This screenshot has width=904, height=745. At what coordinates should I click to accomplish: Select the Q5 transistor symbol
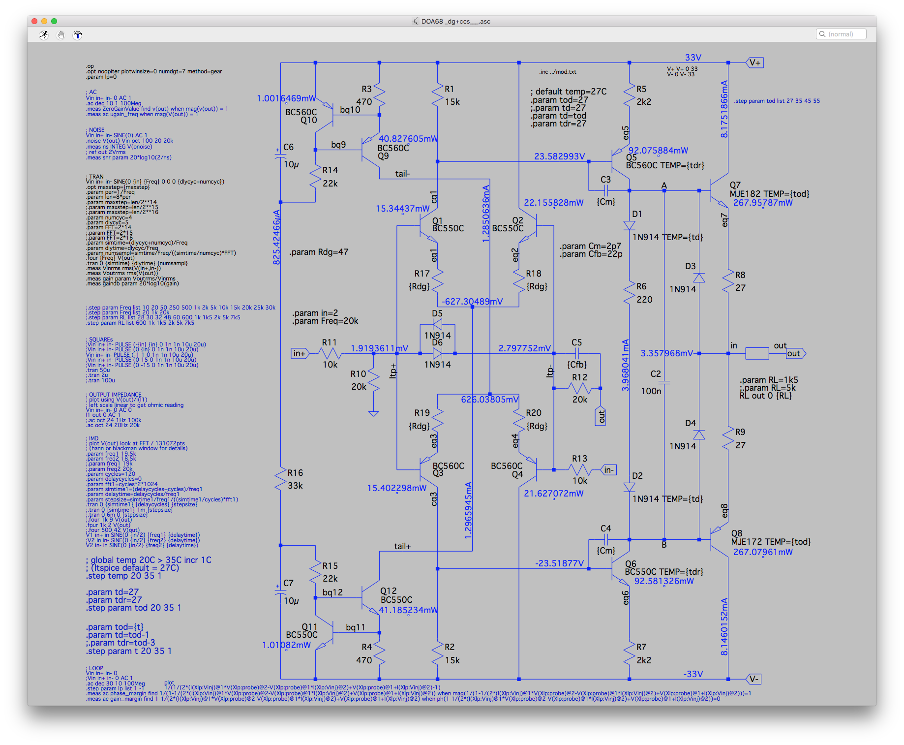621,161
